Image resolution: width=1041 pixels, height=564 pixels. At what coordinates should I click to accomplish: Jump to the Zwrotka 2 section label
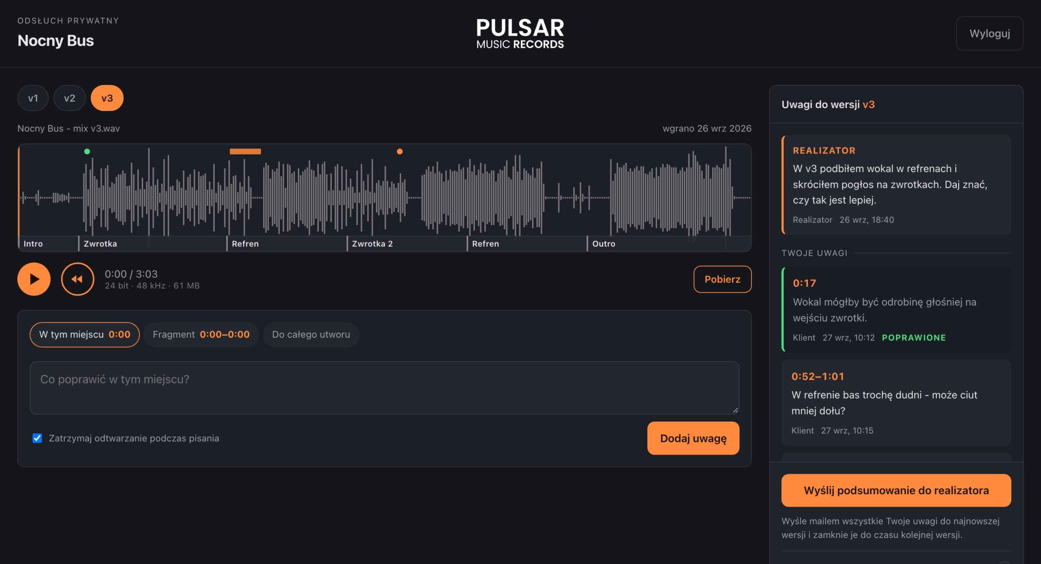pos(372,244)
